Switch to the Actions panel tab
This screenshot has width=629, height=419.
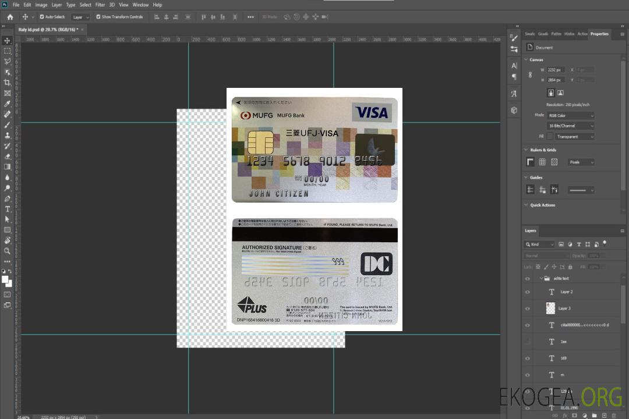(582, 34)
